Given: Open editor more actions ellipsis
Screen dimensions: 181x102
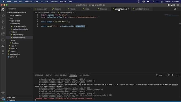Looking at the screenshot, I should [x=178, y=9].
